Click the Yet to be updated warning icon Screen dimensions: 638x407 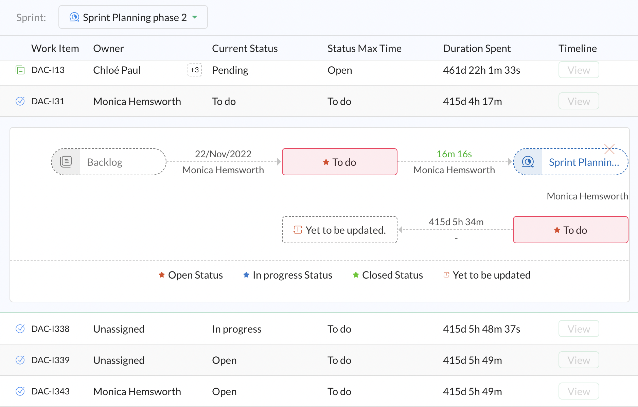click(x=298, y=230)
